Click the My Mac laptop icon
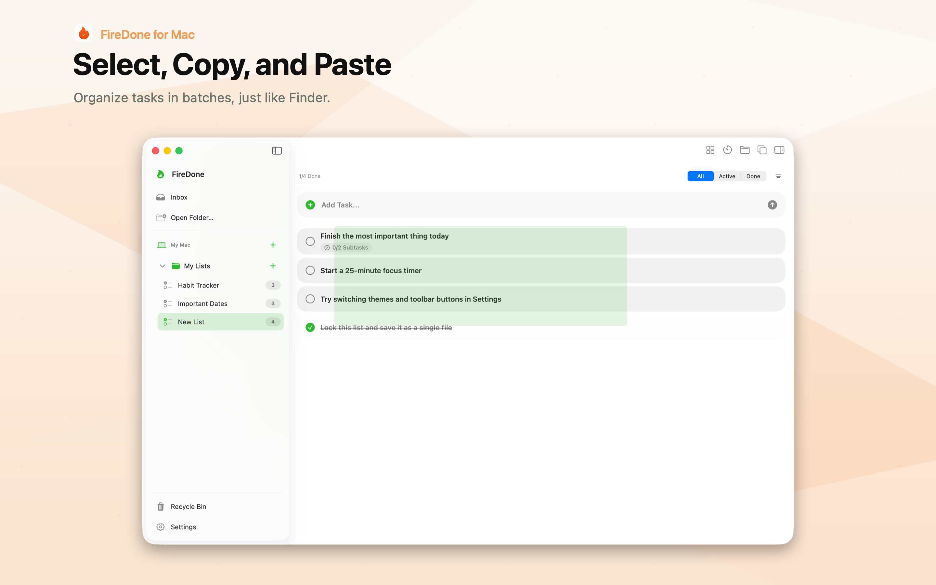936x585 pixels. (x=162, y=245)
